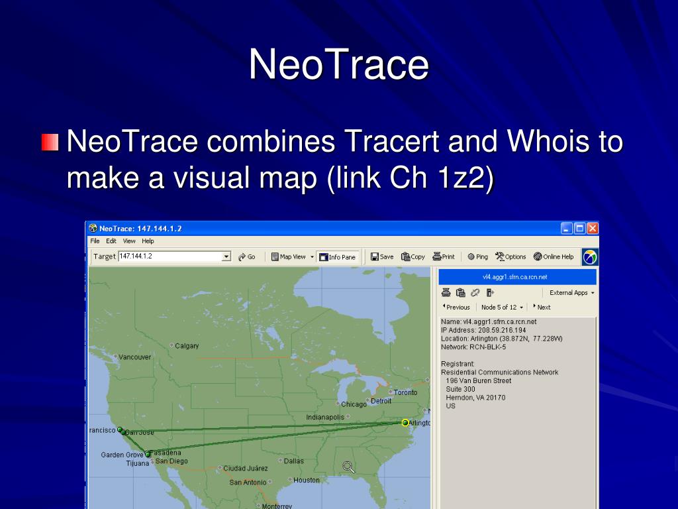Screen dimensions: 678x509
Task: Click the link icon in info pane
Action: point(475,292)
